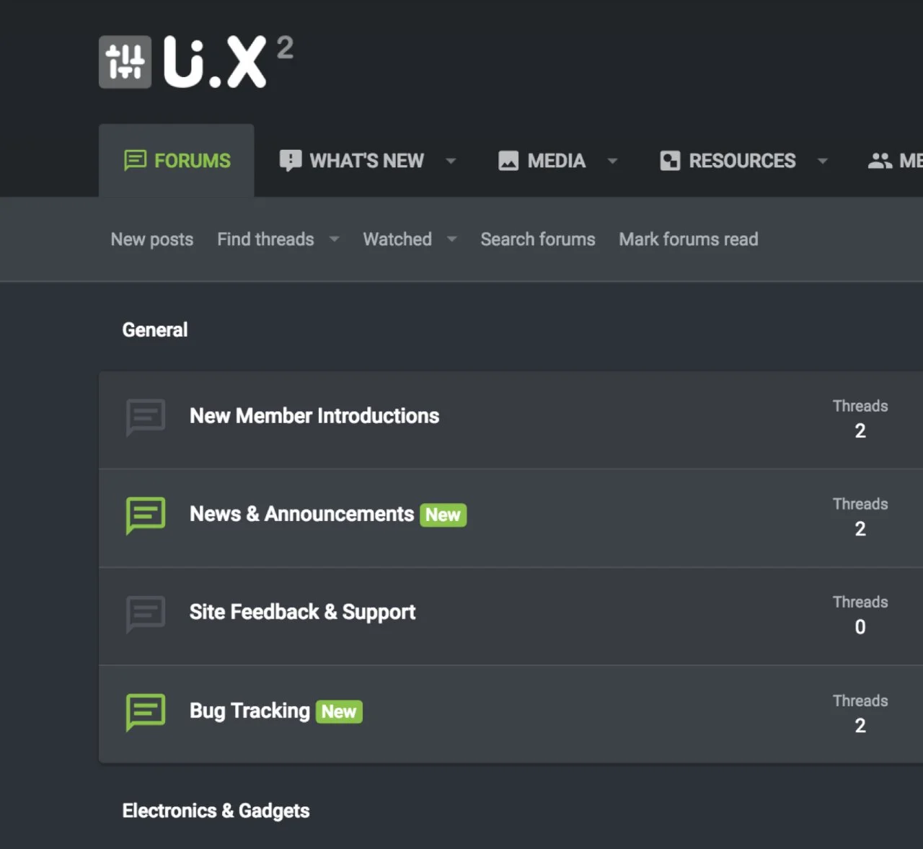The width and height of the screenshot is (923, 849).
Task: Open the New posts submenu item
Action: tap(151, 239)
